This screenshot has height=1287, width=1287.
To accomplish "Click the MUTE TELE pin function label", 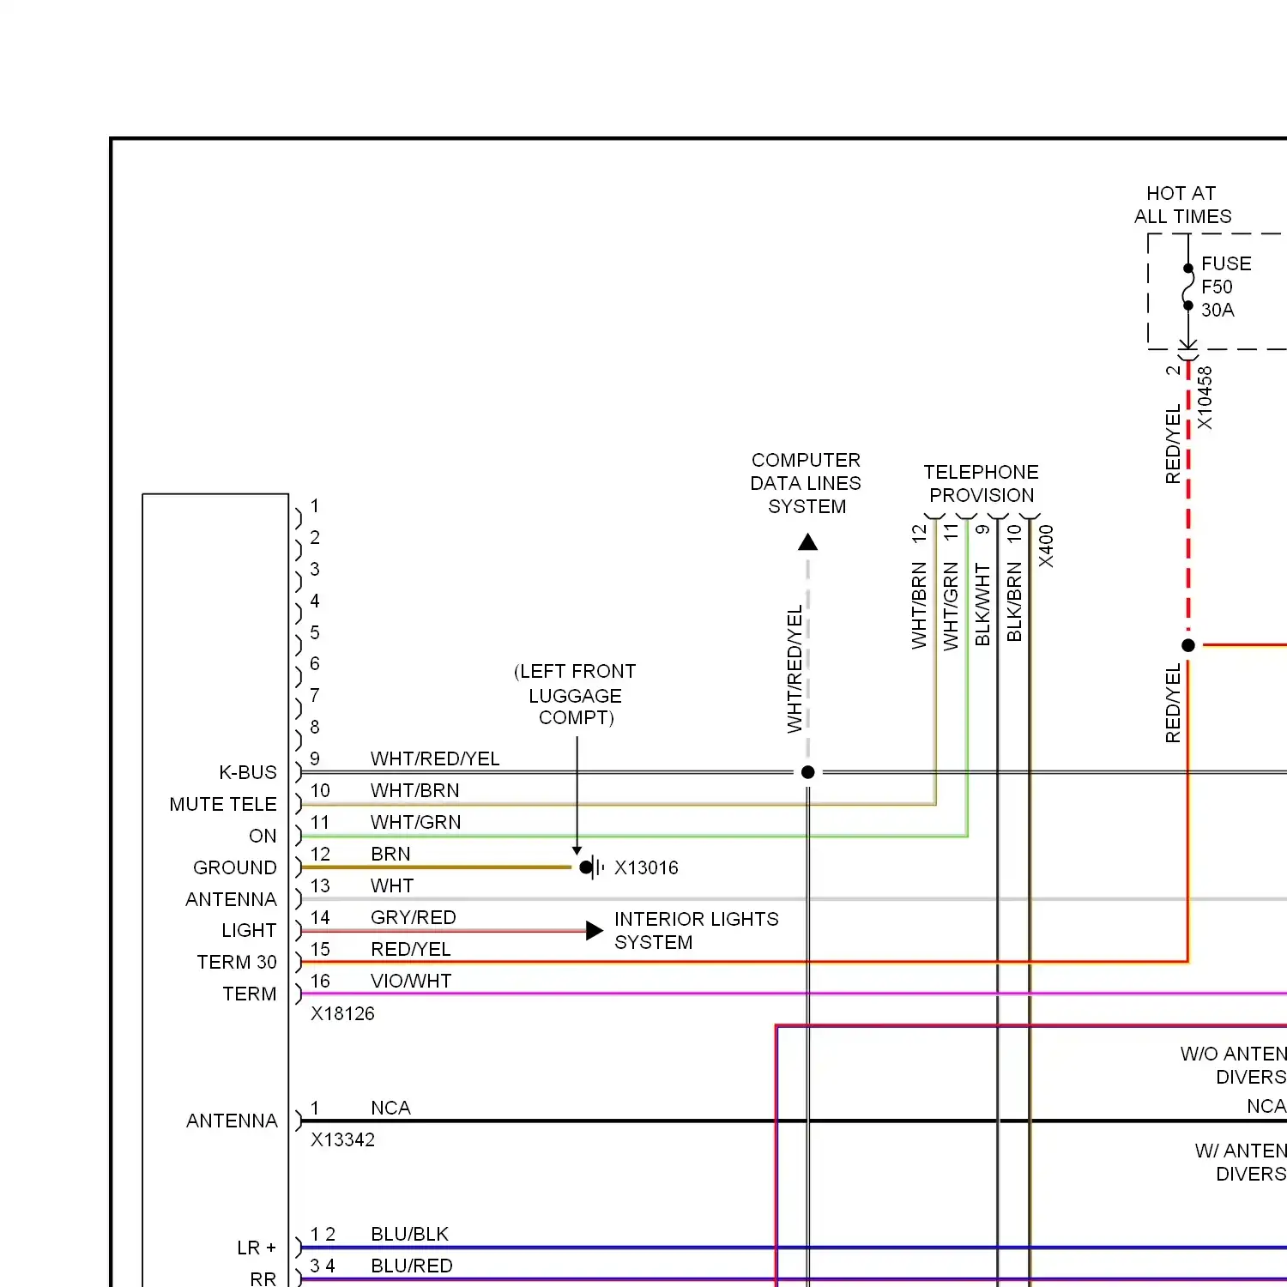I will [223, 804].
